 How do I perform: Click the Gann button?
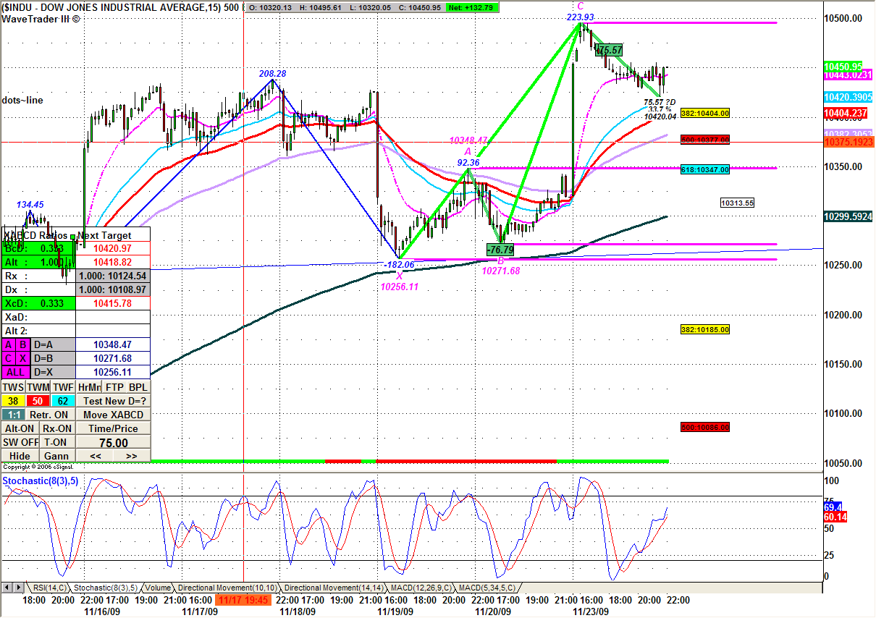point(56,456)
